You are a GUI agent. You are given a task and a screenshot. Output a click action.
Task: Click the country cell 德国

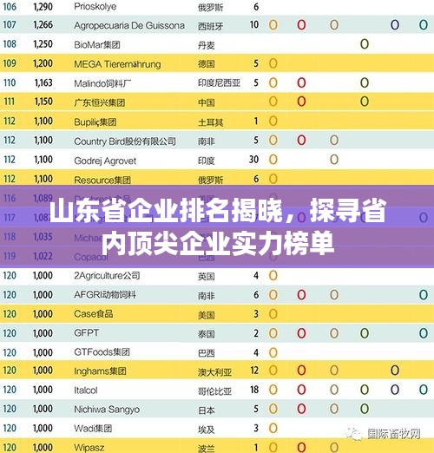pos(207,64)
